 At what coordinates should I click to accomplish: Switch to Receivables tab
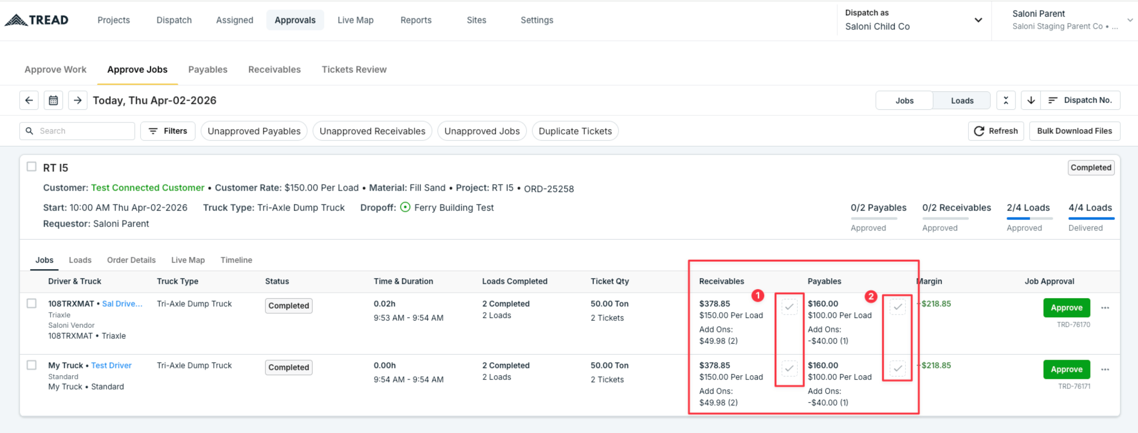pos(274,70)
